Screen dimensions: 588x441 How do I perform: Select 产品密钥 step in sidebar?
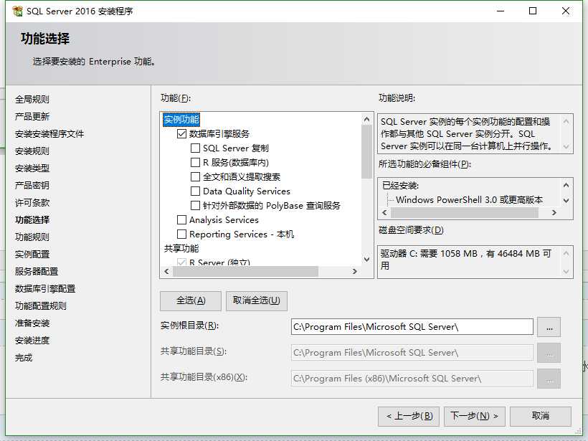tap(32, 185)
